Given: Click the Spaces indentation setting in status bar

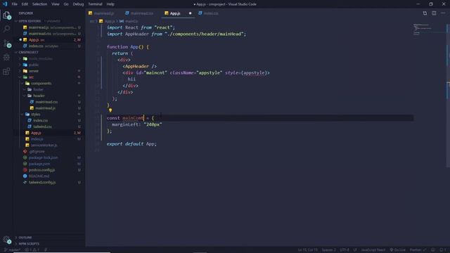Looking at the screenshot, I should click(328, 250).
